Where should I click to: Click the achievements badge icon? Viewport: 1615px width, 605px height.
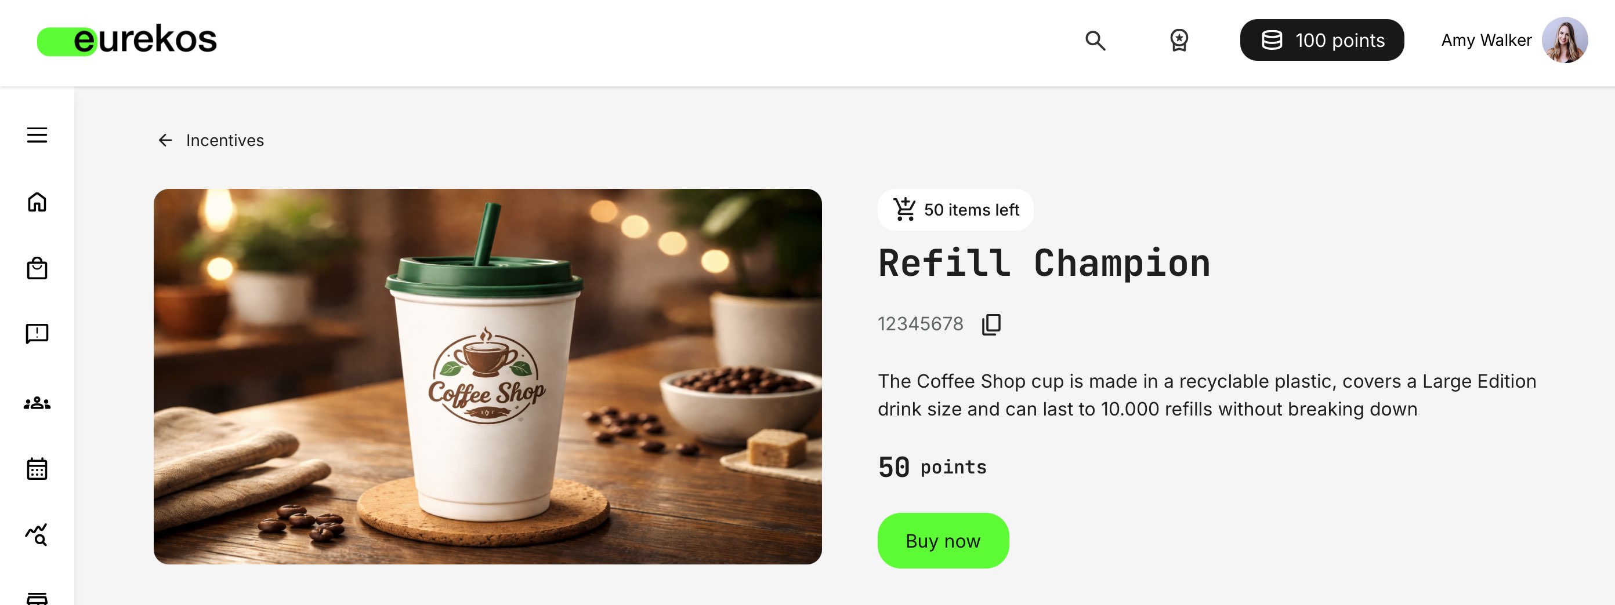coord(1179,41)
